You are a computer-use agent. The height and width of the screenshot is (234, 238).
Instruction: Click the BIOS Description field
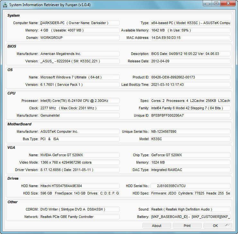[x=190, y=54]
